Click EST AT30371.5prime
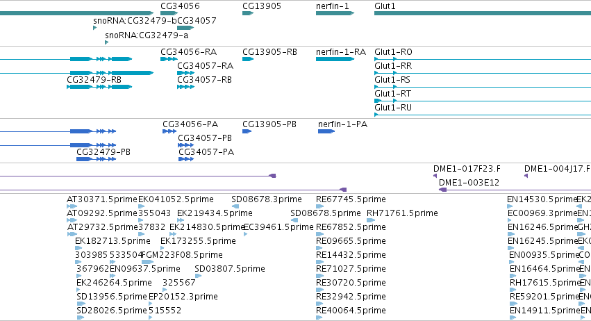The height and width of the screenshot is (321, 591). click(102, 199)
